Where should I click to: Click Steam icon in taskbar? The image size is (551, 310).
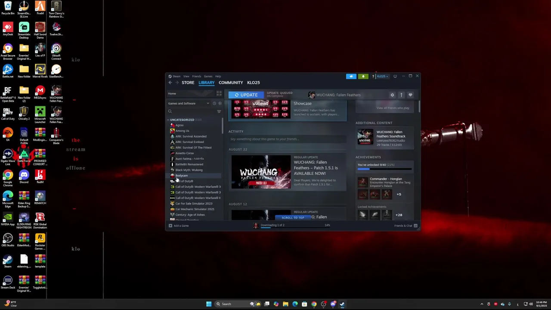click(342, 304)
